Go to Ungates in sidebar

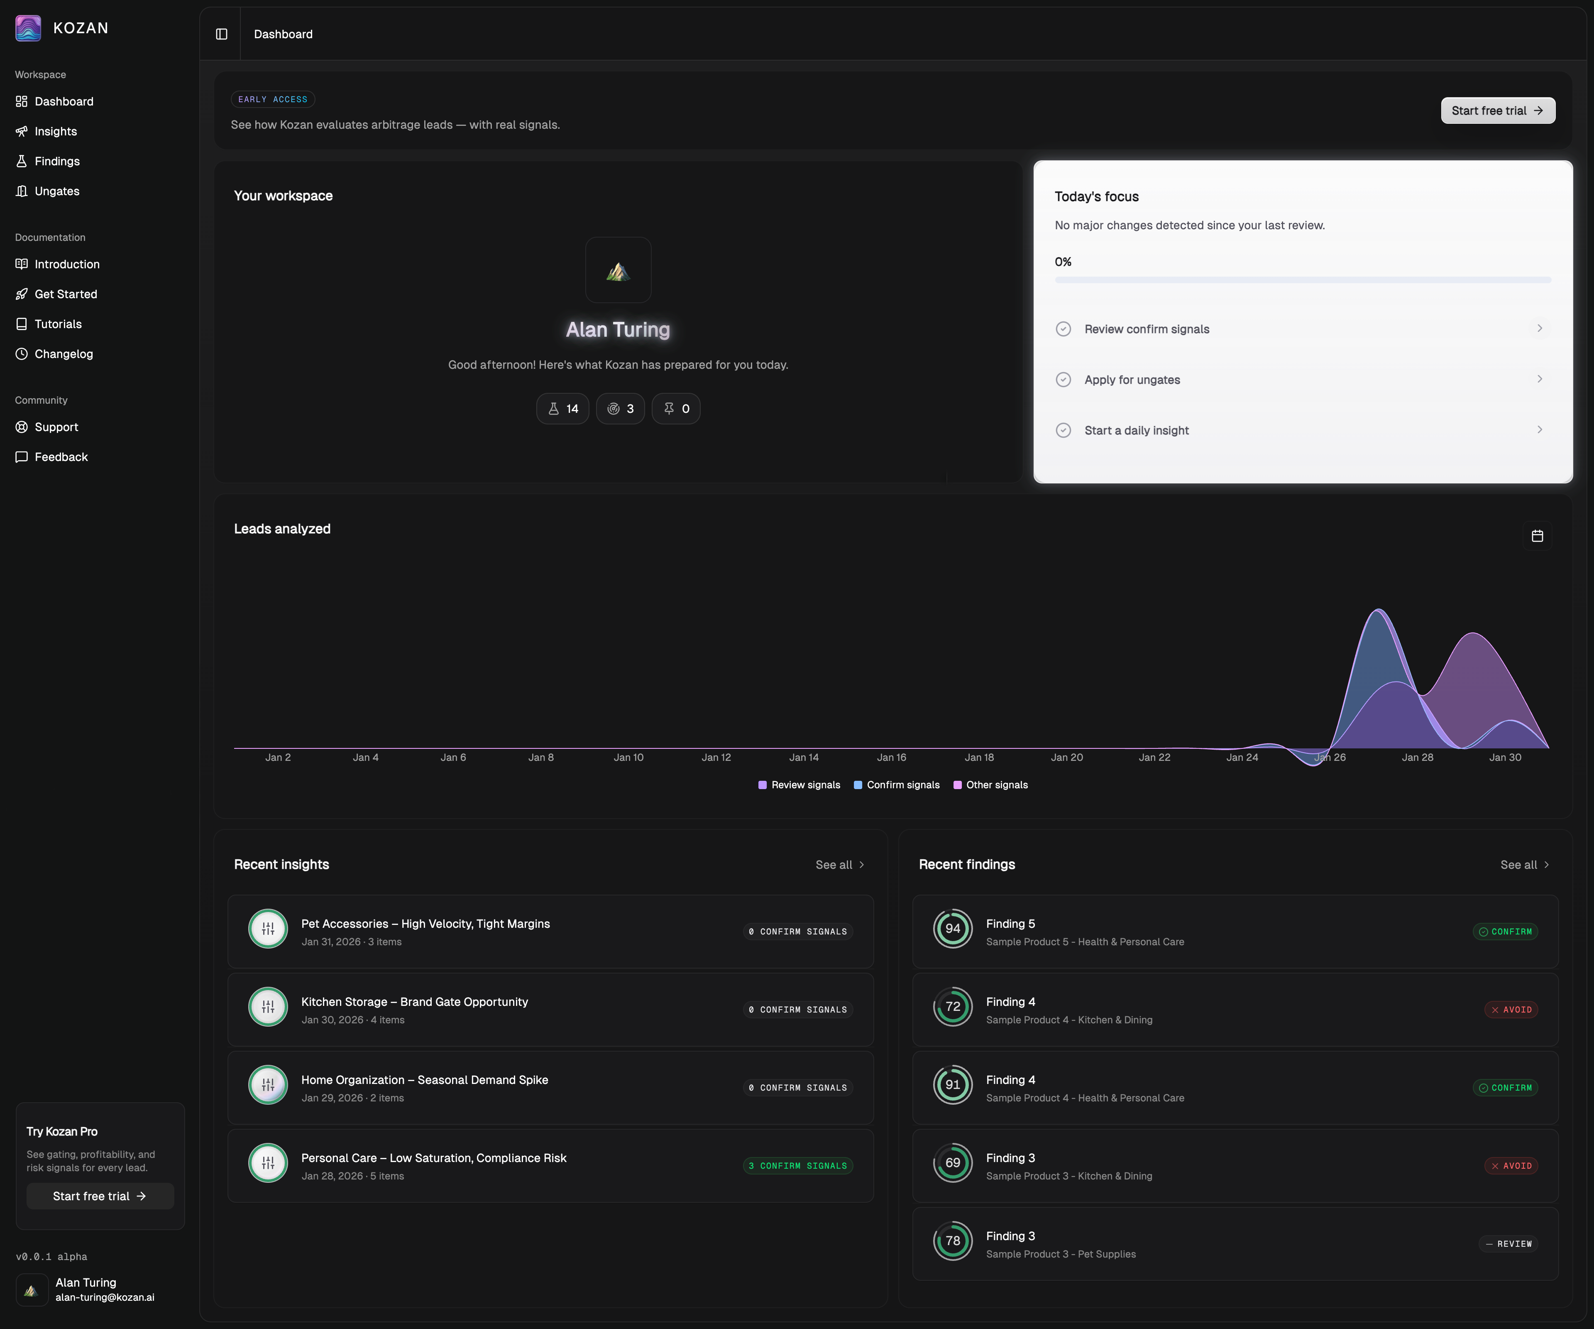pyautogui.click(x=57, y=191)
